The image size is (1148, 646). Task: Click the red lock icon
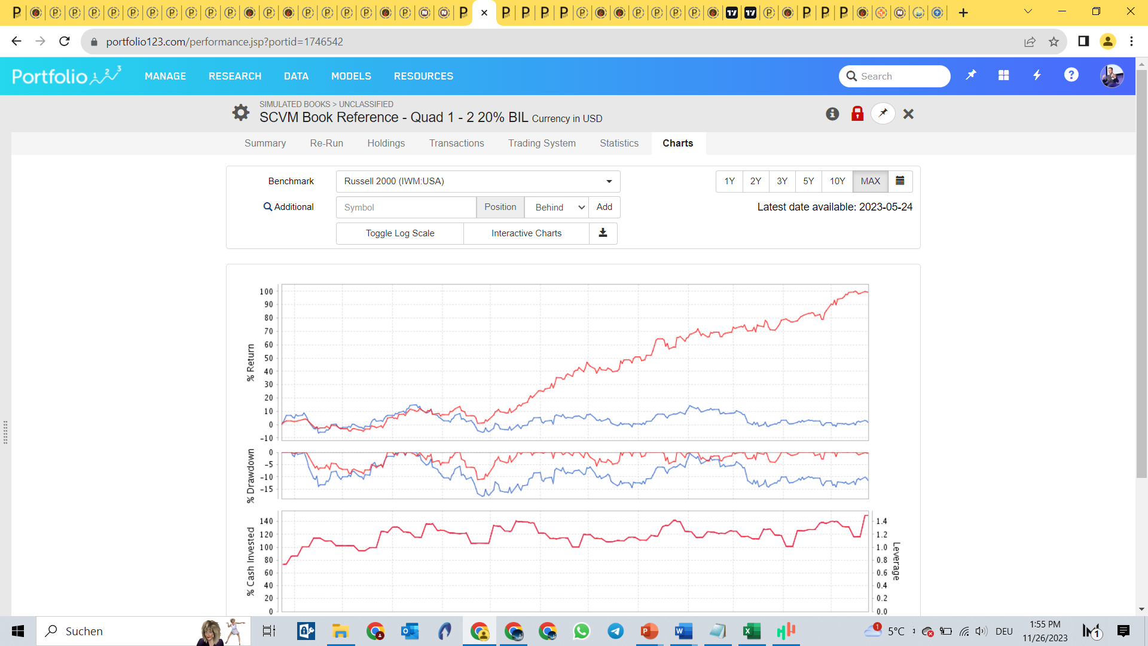click(857, 114)
